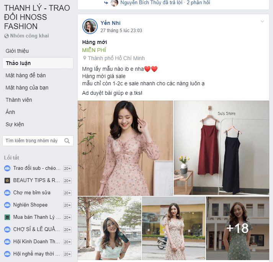Click the Trao đổi sub group shortcut icon
The image size is (273, 262).
tap(7, 168)
